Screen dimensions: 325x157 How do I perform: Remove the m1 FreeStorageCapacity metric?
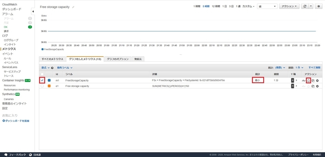click(x=317, y=80)
